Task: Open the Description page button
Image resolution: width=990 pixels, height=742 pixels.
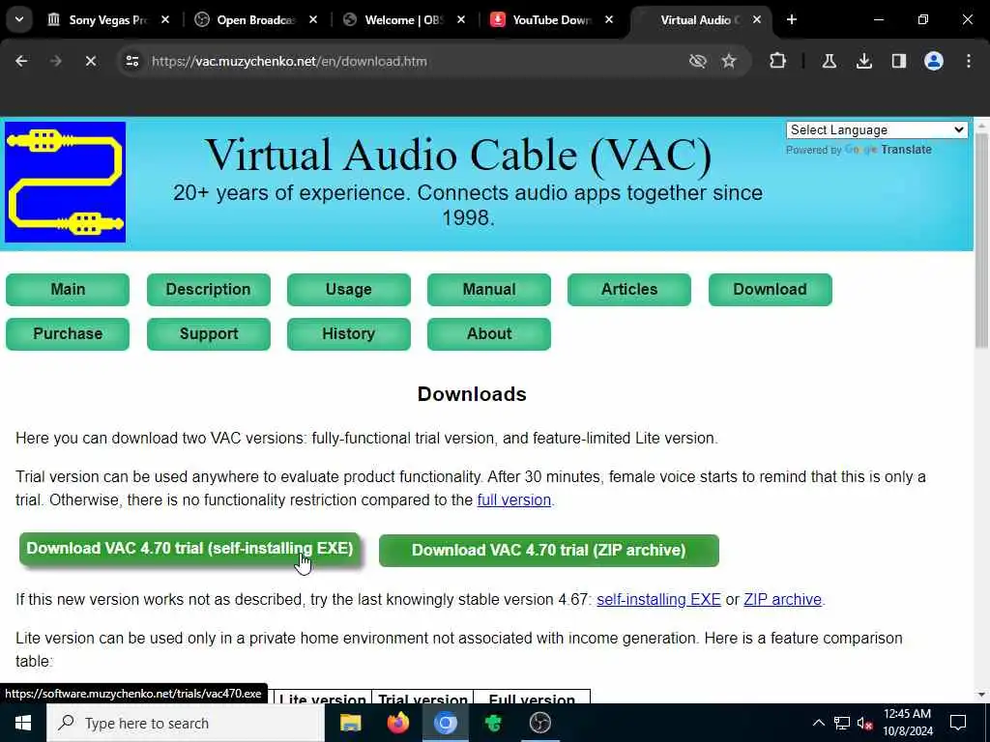Action: coord(209,290)
